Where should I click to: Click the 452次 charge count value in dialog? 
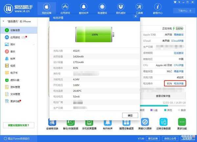pyautogui.click(x=77, y=51)
